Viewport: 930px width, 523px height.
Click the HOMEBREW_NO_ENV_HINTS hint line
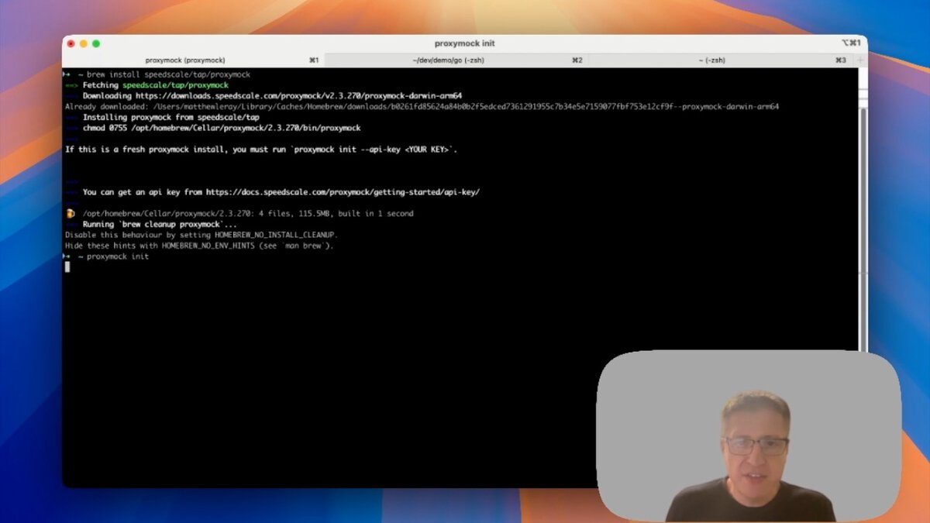pyautogui.click(x=199, y=246)
